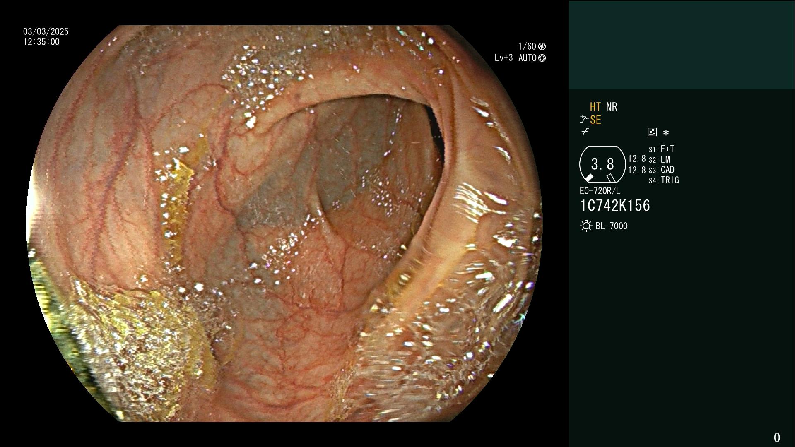Click the asterisk indicator icon

(x=666, y=133)
